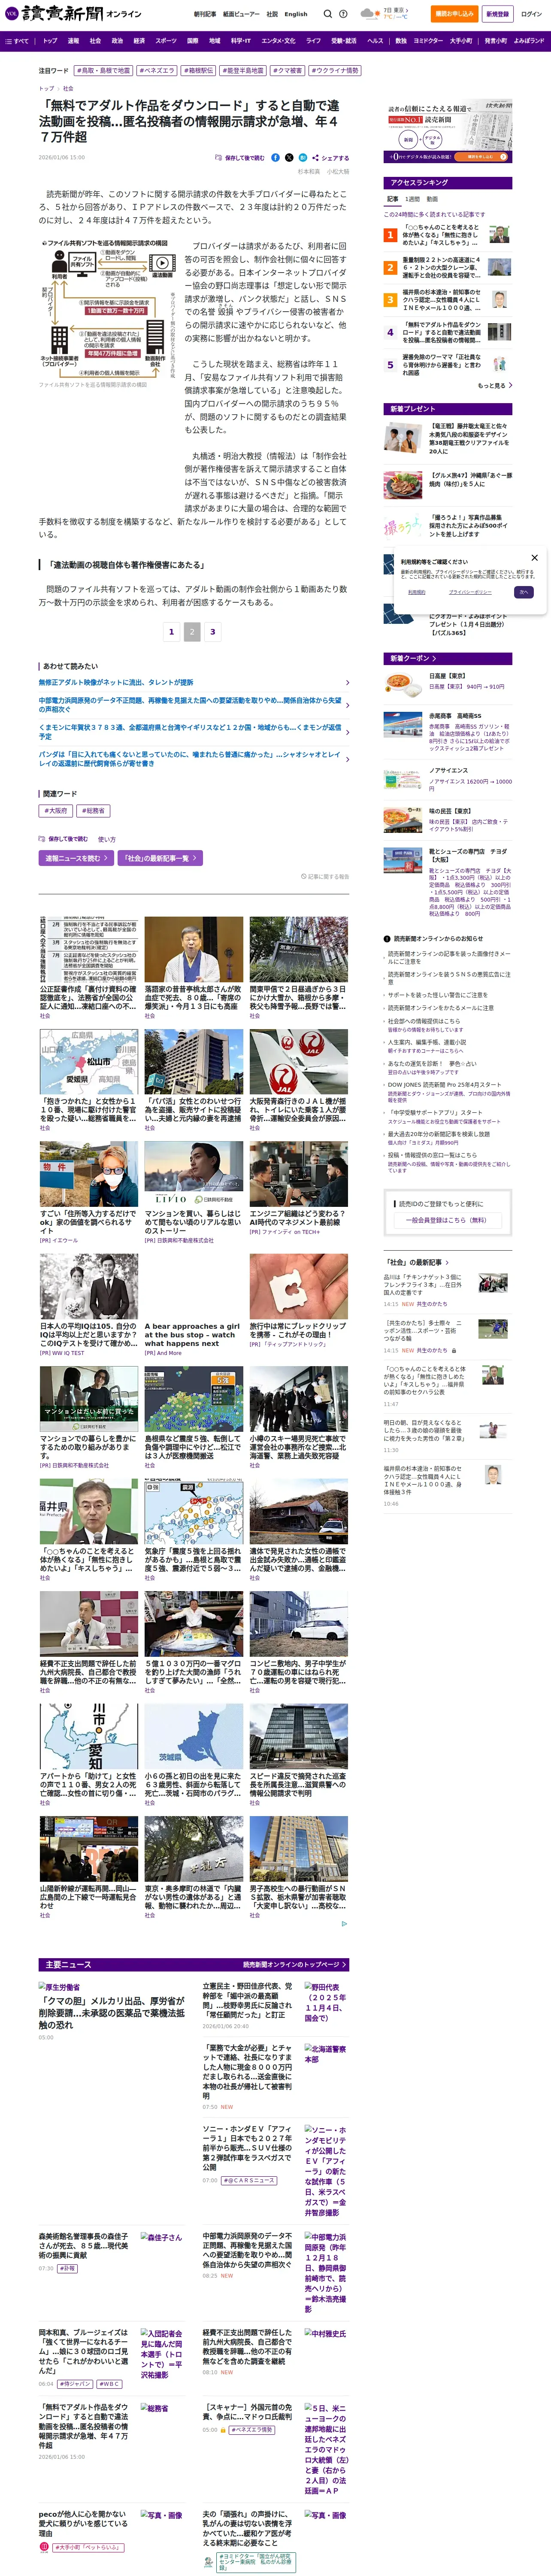This screenshot has height=2576, width=551.
Task: Open the English header link
Action: pyautogui.click(x=296, y=14)
